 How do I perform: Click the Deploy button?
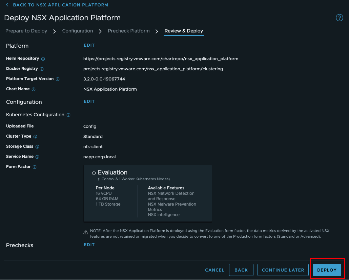(x=327, y=270)
